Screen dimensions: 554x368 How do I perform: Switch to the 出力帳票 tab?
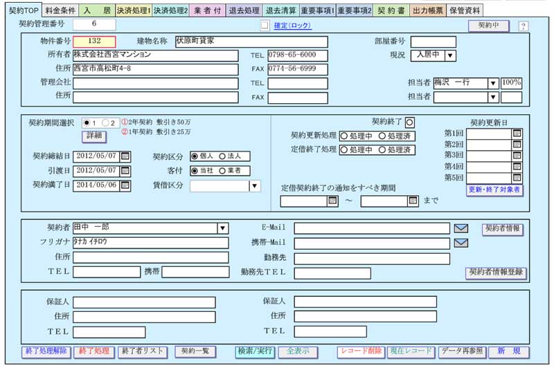[x=428, y=10]
